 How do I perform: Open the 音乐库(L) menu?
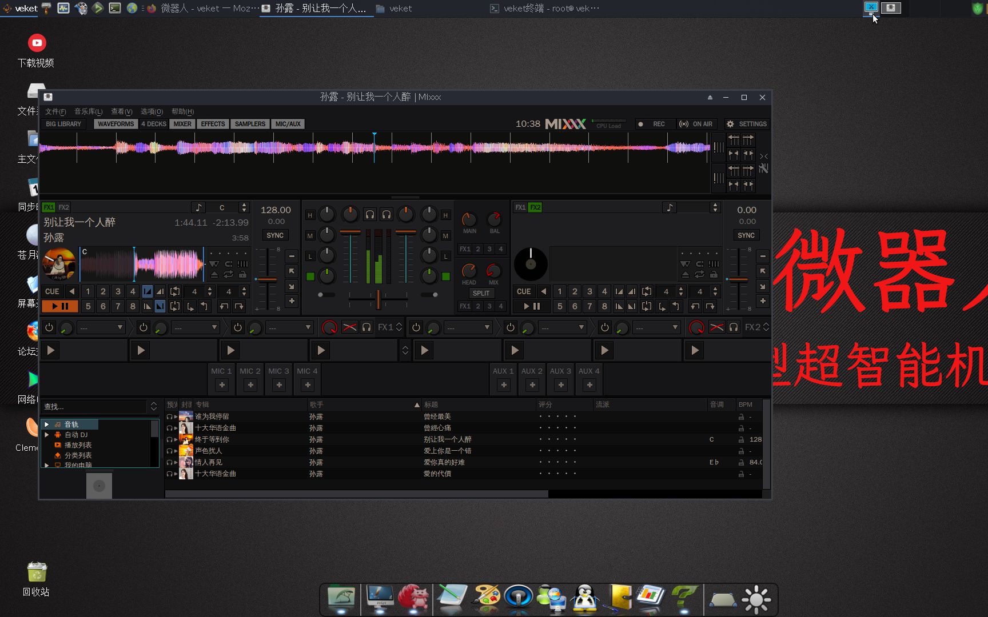tap(89, 111)
